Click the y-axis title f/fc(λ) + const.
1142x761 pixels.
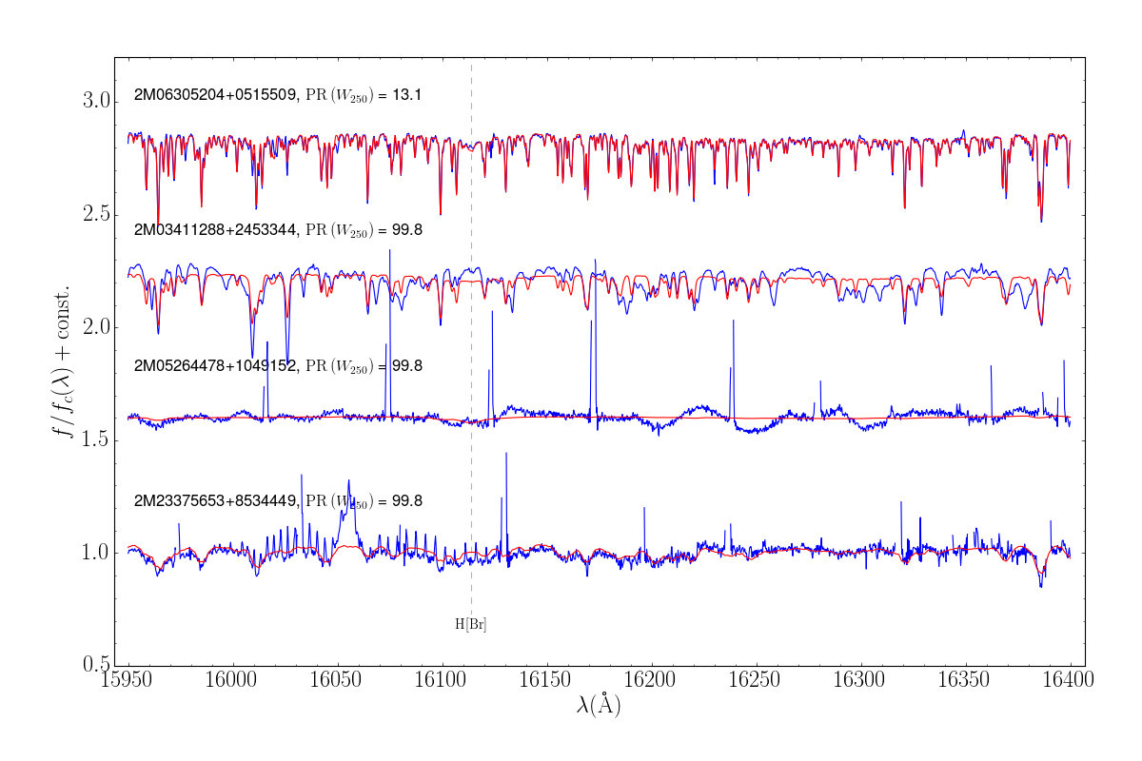click(x=64, y=361)
